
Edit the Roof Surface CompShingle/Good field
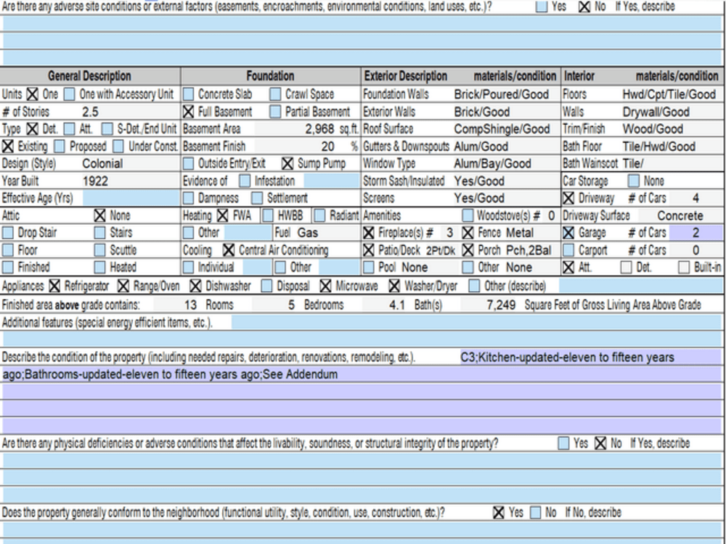pyautogui.click(x=506, y=129)
